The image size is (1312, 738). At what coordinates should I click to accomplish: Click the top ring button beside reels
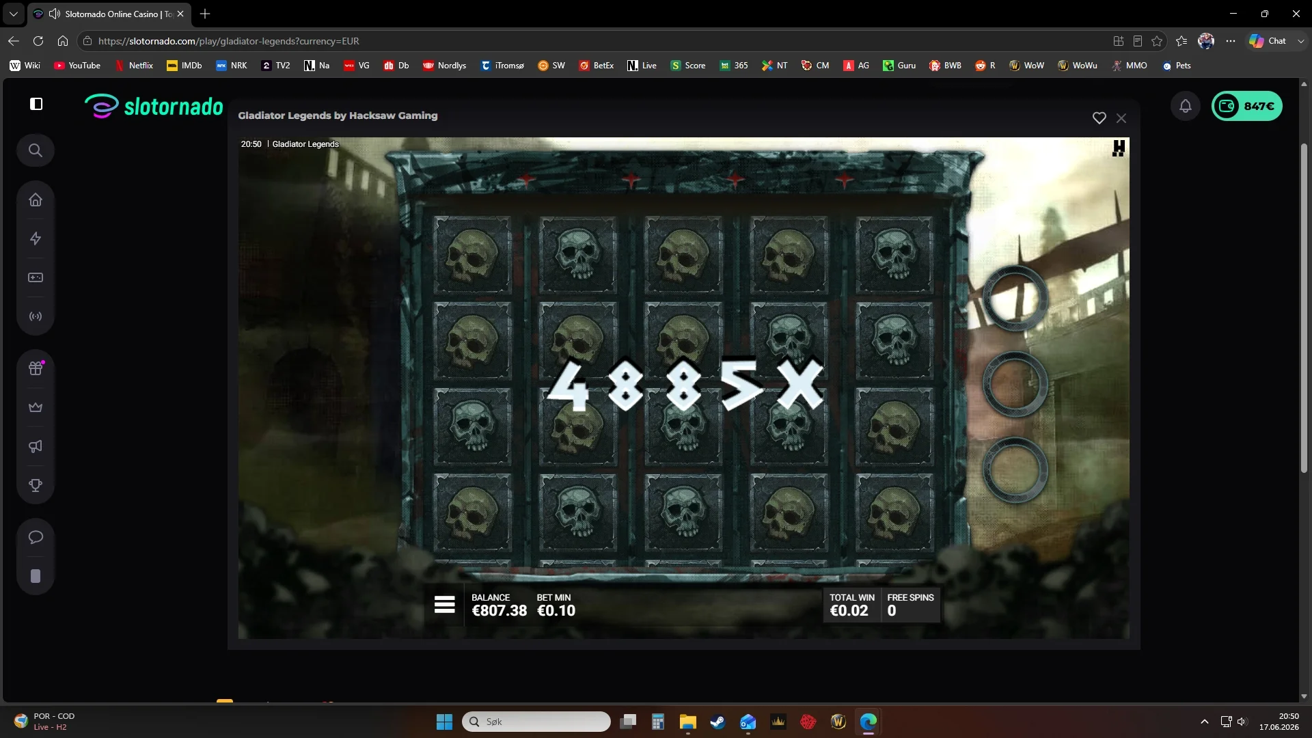pos(1015,299)
